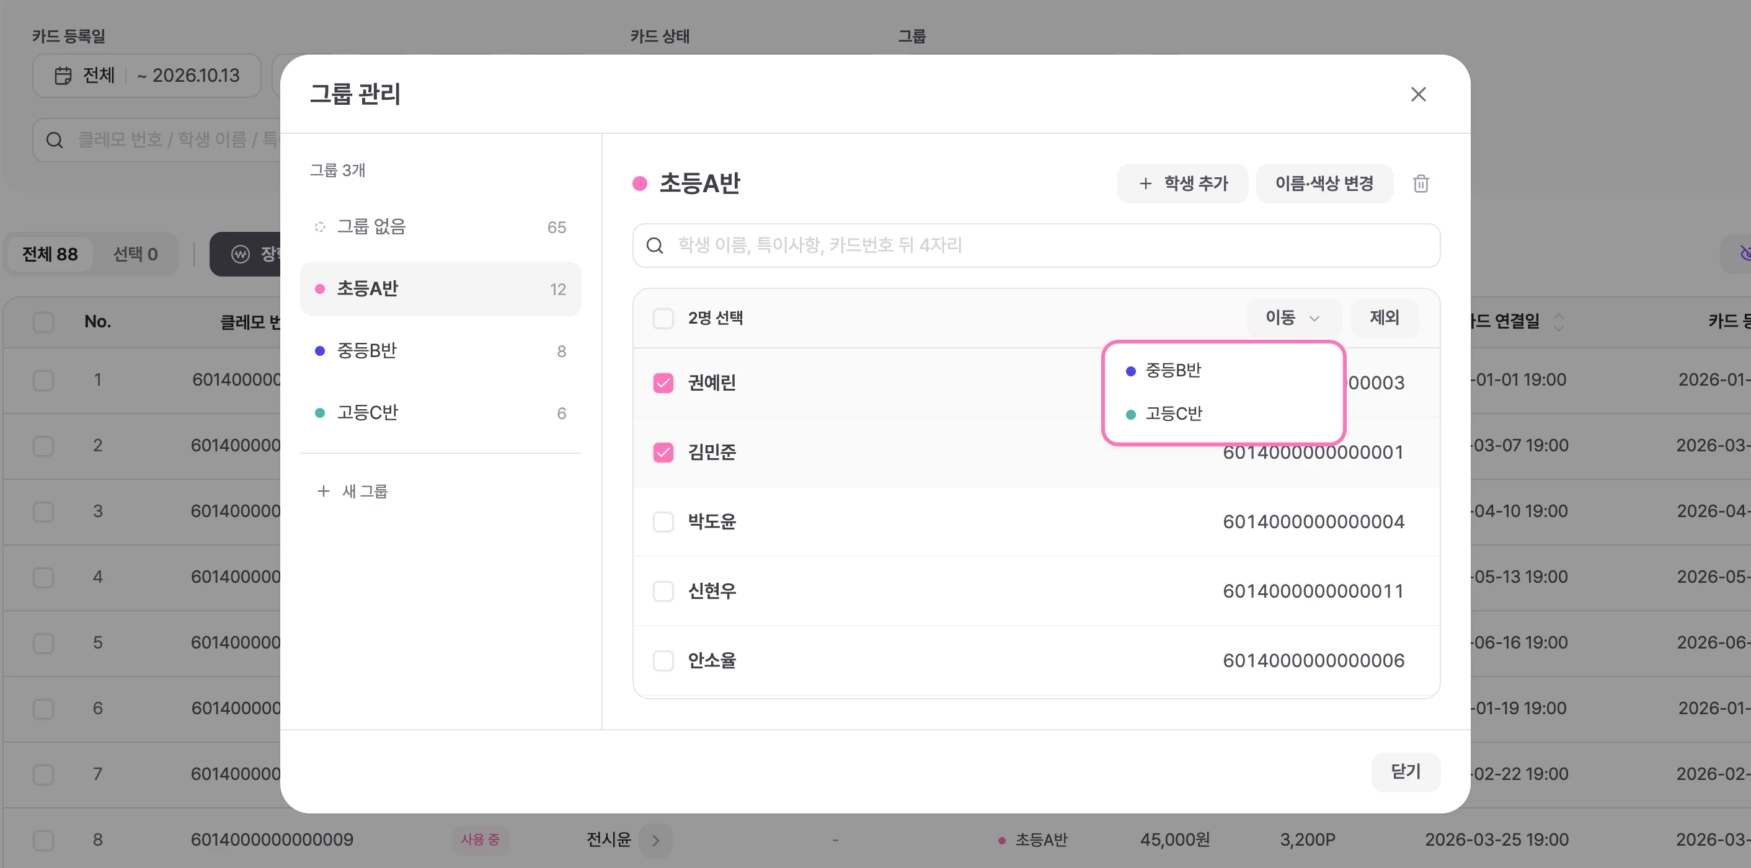Click 이름·색상 변경 button
The width and height of the screenshot is (1751, 868).
(x=1324, y=184)
